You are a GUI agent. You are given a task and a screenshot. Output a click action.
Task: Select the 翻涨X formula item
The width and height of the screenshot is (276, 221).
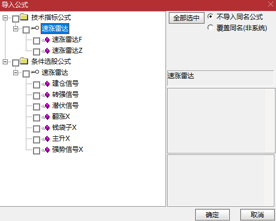61,117
